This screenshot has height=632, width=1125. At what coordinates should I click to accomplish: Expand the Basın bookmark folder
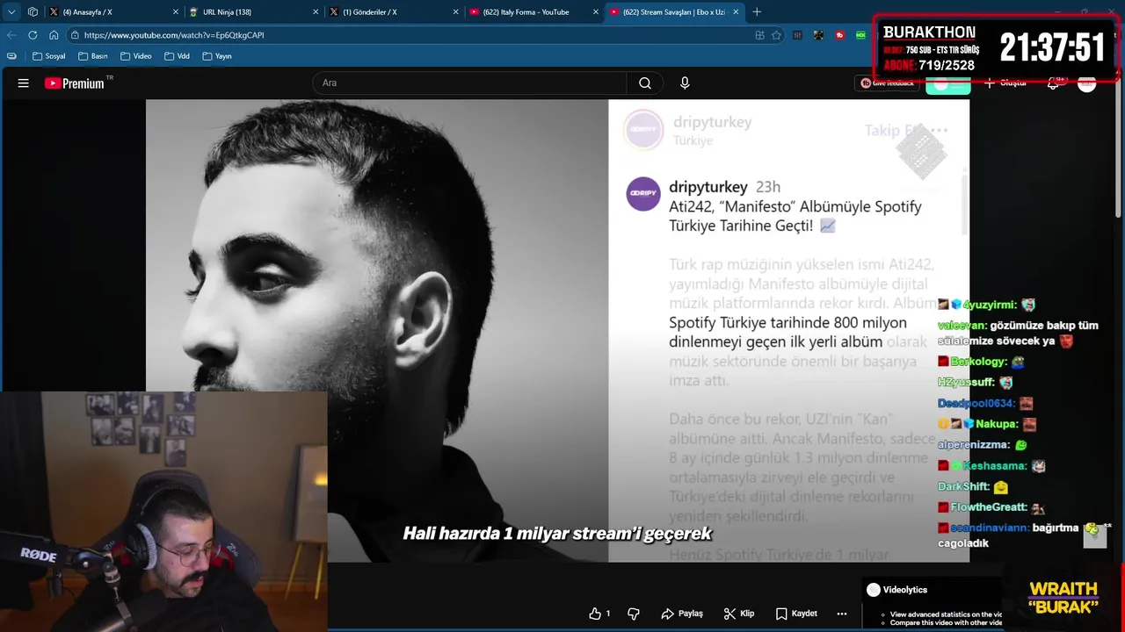pos(92,56)
